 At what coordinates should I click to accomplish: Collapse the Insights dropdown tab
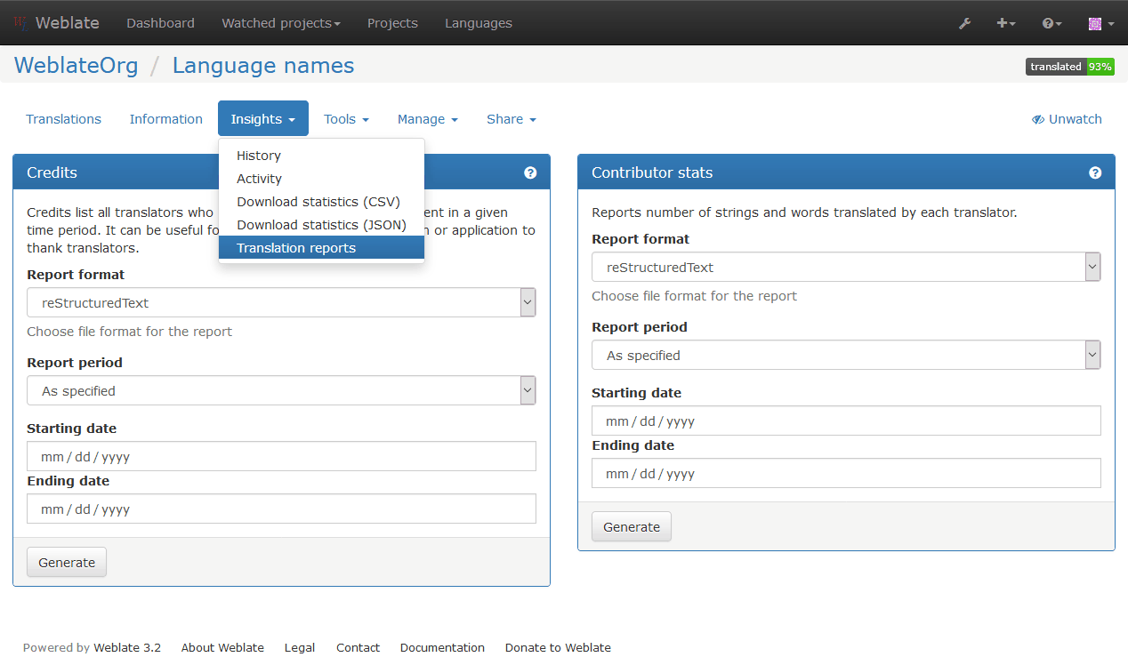coord(263,119)
